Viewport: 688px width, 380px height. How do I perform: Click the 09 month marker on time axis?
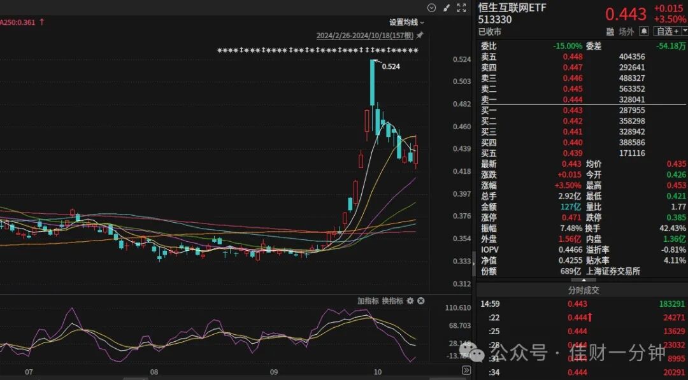point(274,372)
